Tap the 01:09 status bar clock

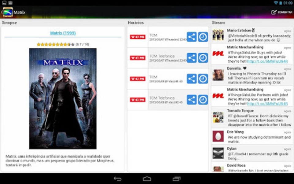tap(288, 3)
